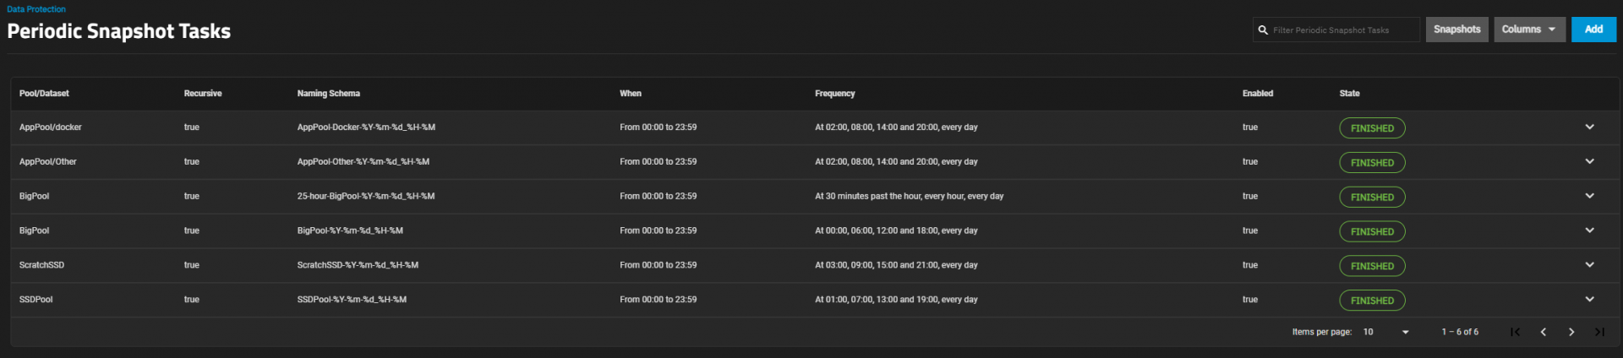Sort by the Frequency column header
This screenshot has height=358, width=1623.
834,94
